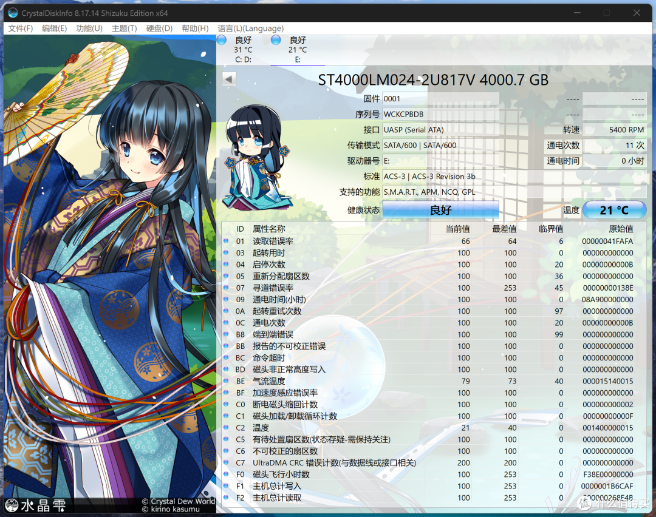Click raw value F38E00000000
This screenshot has height=517, width=656.
[608, 475]
